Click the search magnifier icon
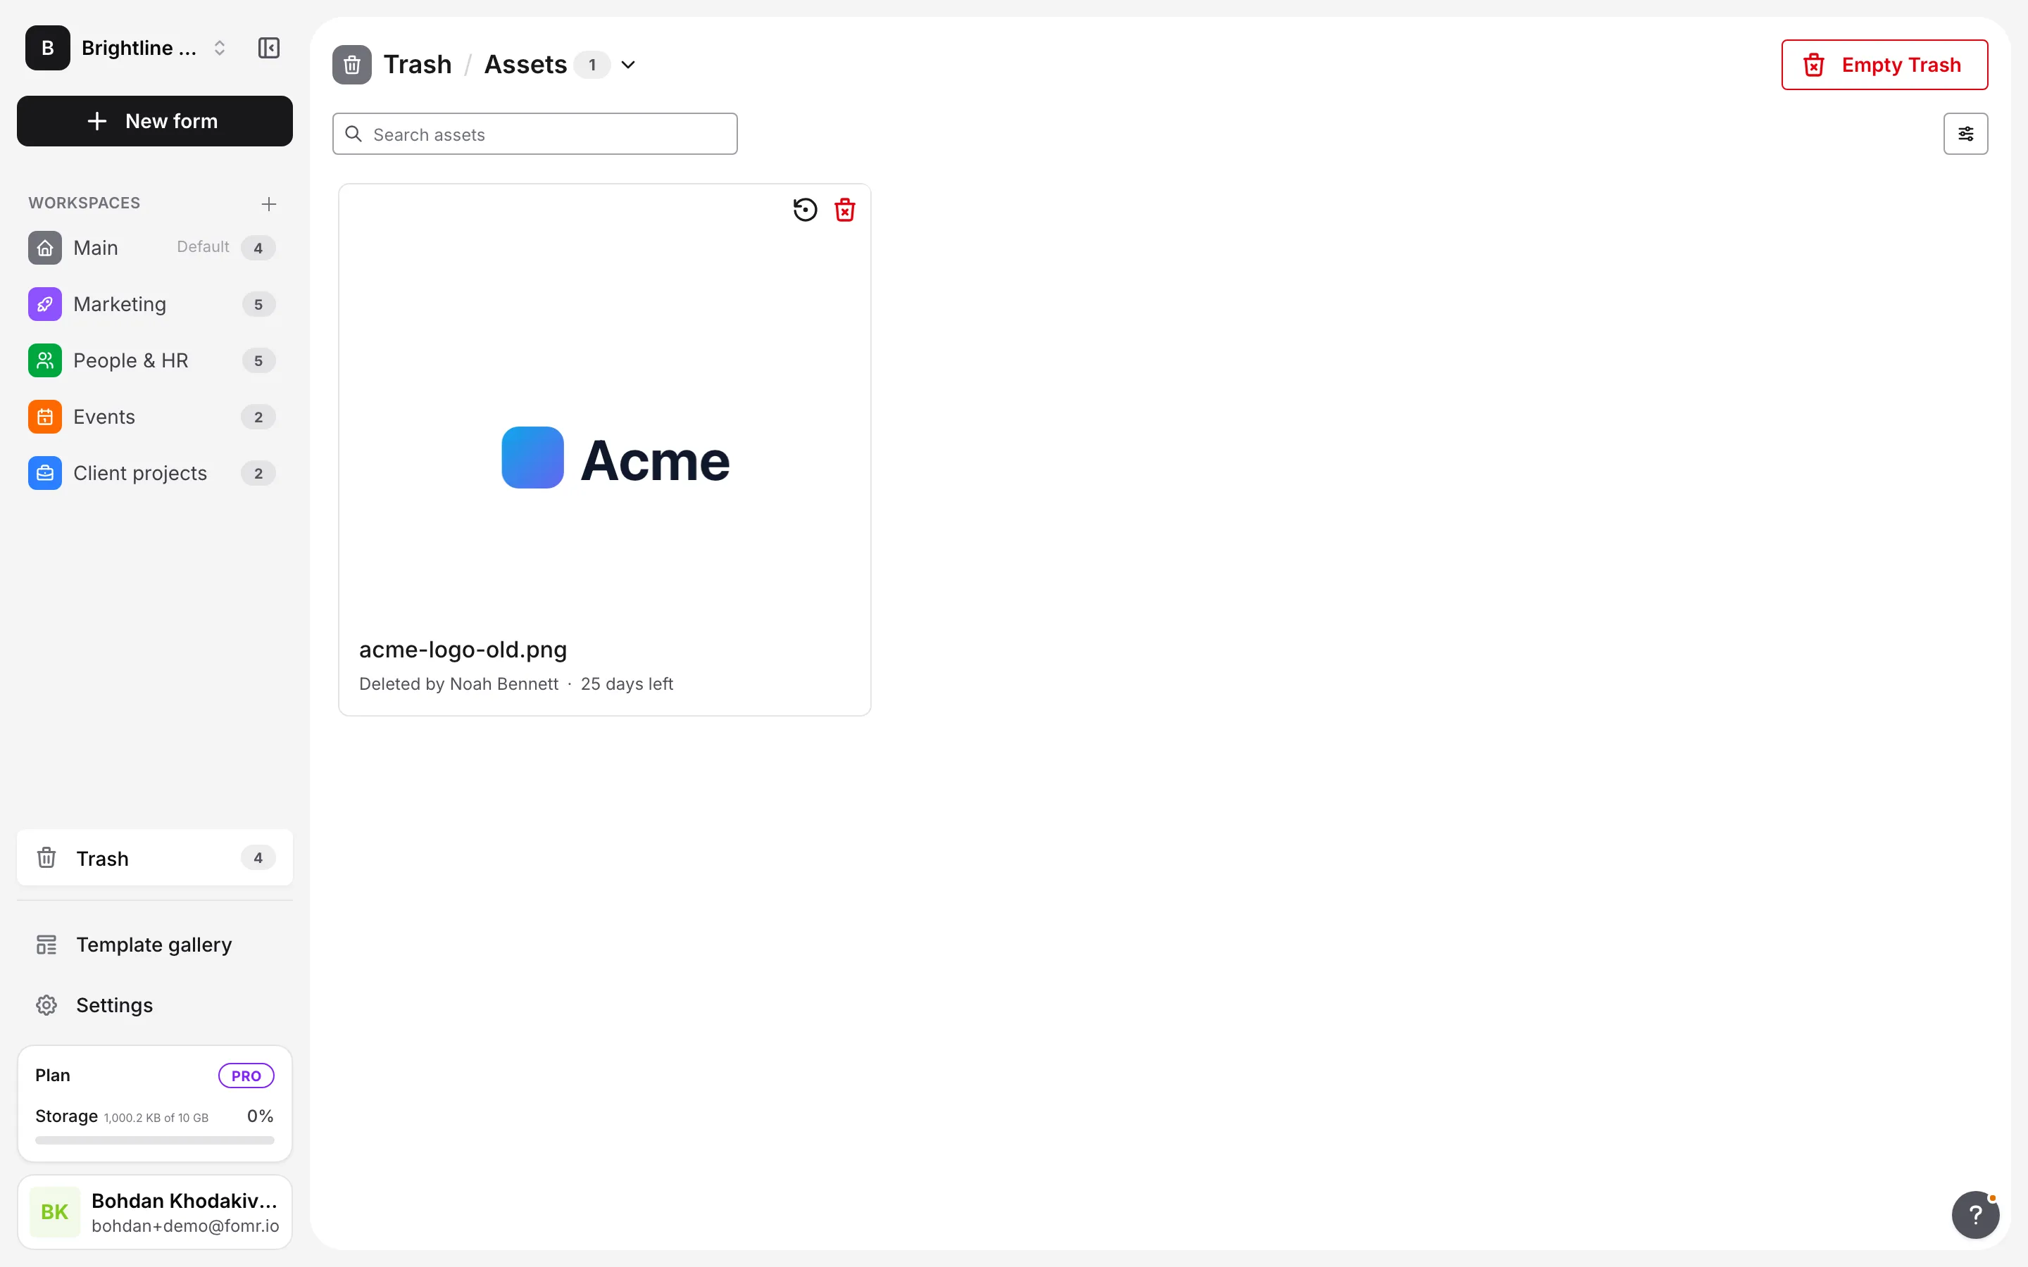 (353, 134)
